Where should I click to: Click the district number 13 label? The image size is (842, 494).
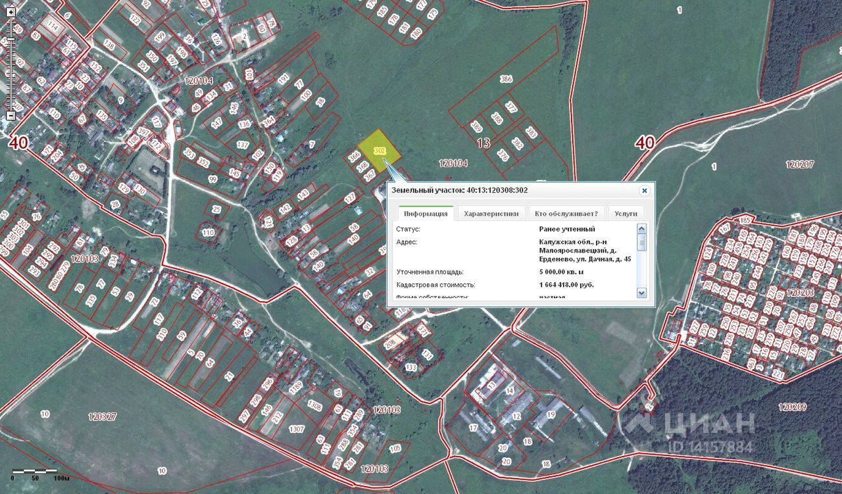point(483,143)
